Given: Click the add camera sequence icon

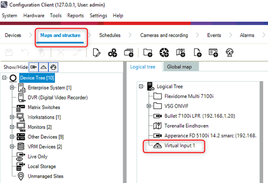Looking at the screenshot, I should [129, 52].
